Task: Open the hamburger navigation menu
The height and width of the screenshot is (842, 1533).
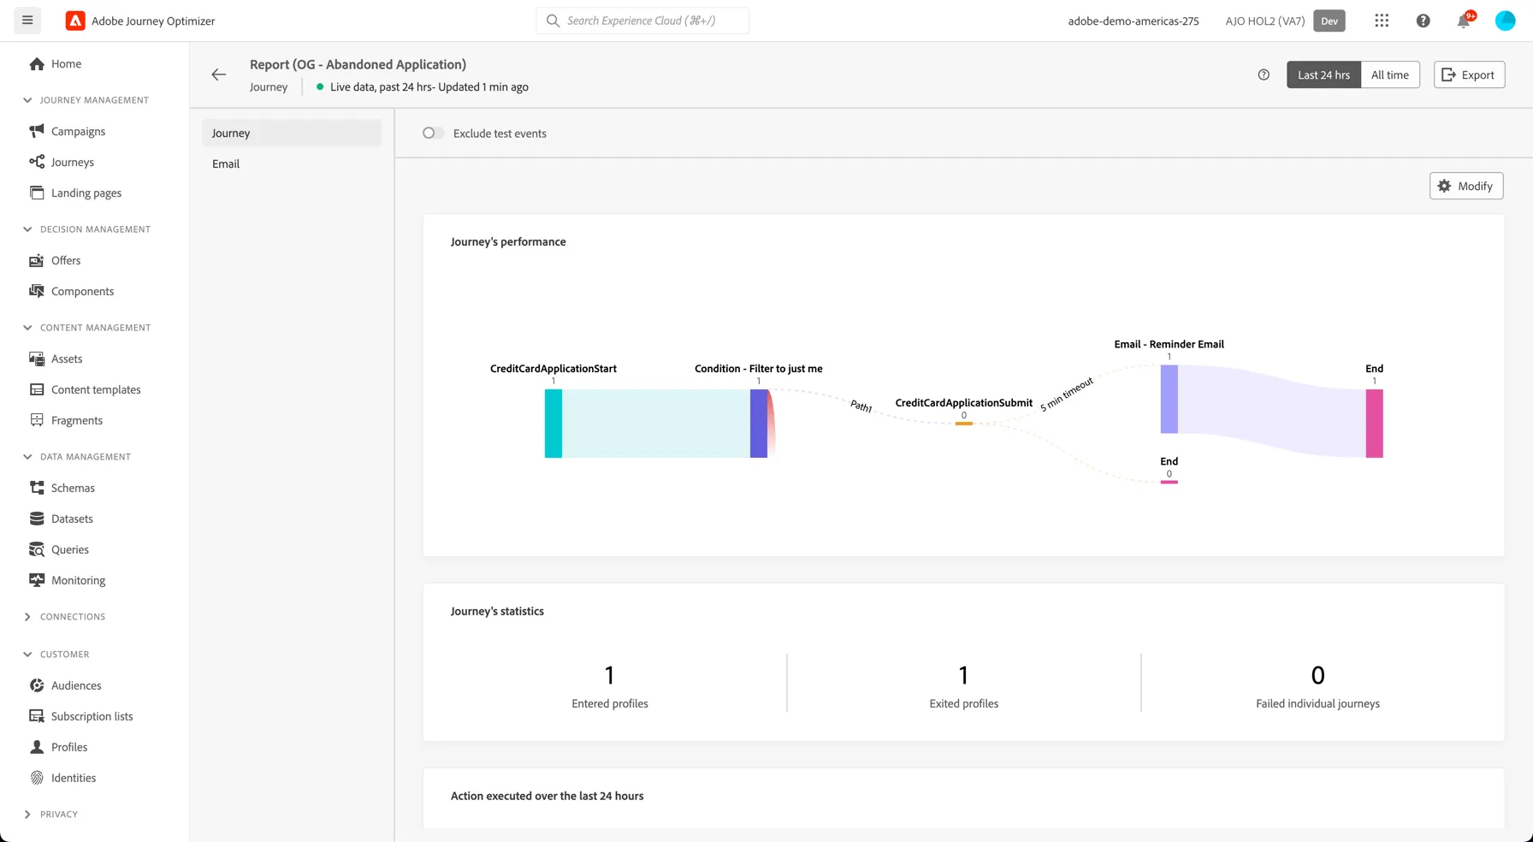Action: (27, 21)
